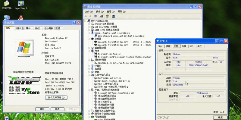Viewport: 241px width, 120px height.
Task: Switch to the 内存 tab in CPU-Z
Action: [x=184, y=46]
